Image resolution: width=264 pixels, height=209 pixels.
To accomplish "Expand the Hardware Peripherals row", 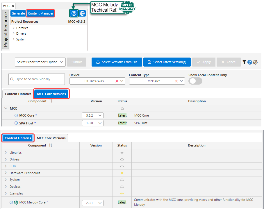I will [6, 173].
